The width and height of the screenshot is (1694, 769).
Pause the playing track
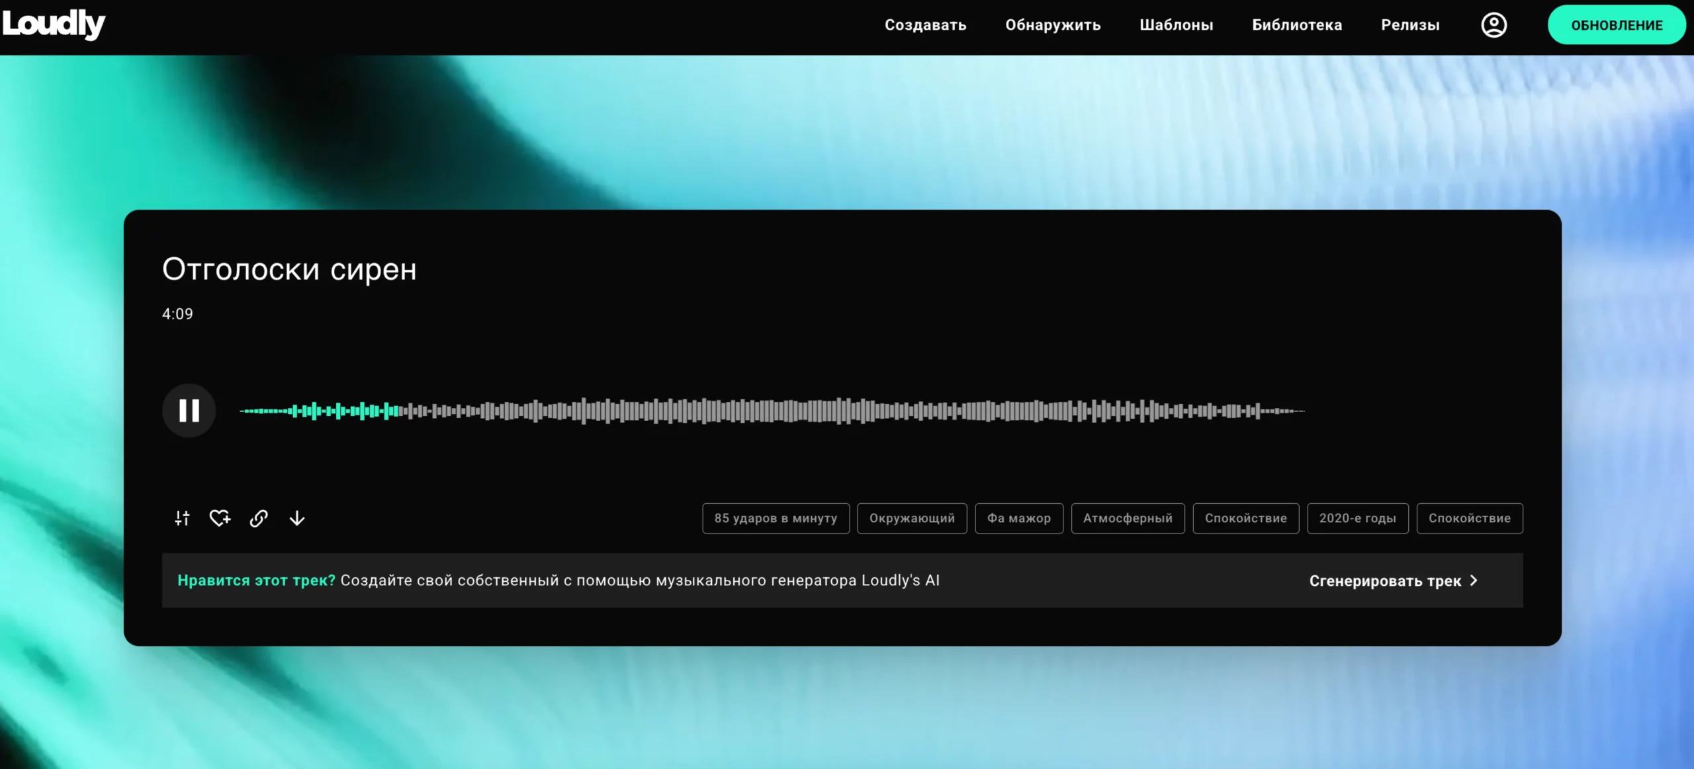pos(189,411)
